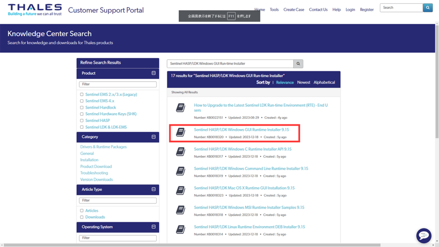
Task: Click the Thales logo in the header
Action: tap(34, 10)
